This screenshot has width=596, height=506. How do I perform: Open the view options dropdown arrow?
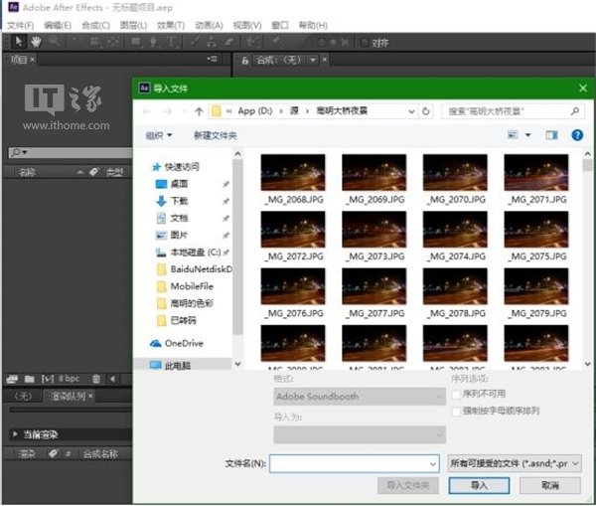[528, 135]
